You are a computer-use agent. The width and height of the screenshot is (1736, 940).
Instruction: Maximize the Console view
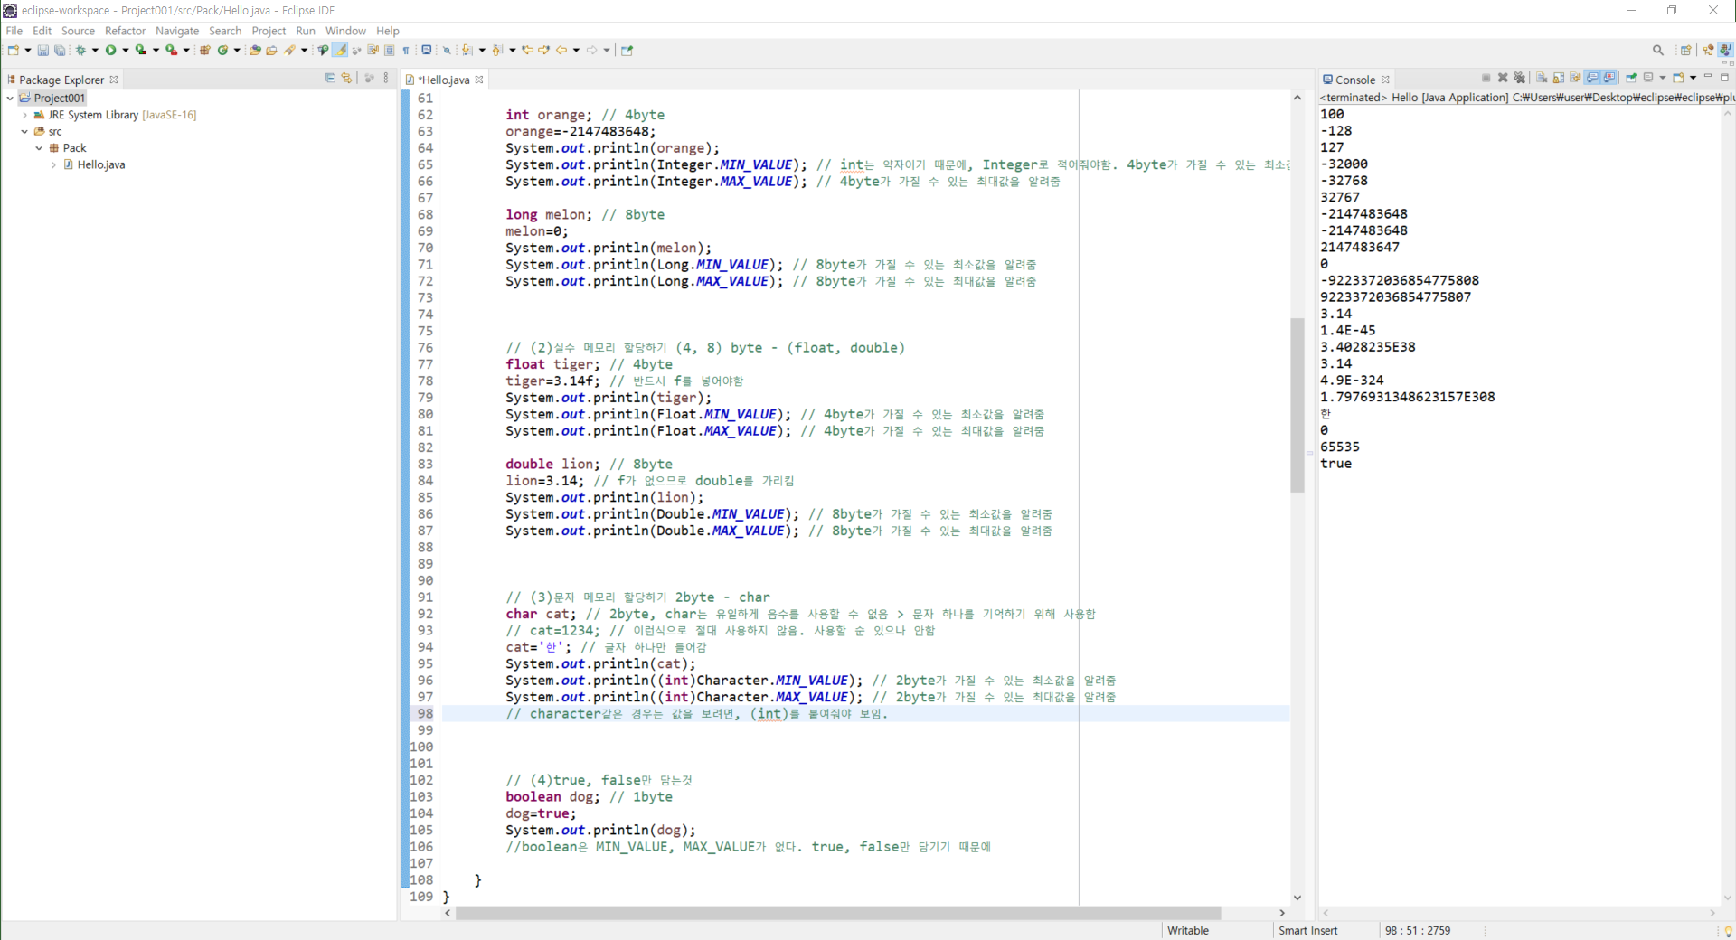[1724, 78]
